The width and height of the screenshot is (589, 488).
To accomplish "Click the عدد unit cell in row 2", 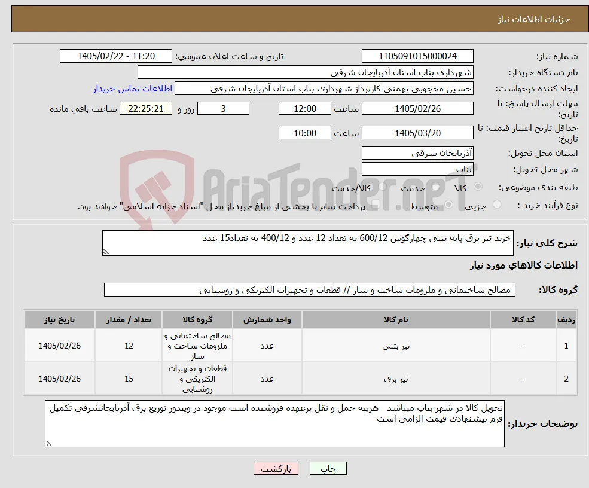I will [x=267, y=379].
